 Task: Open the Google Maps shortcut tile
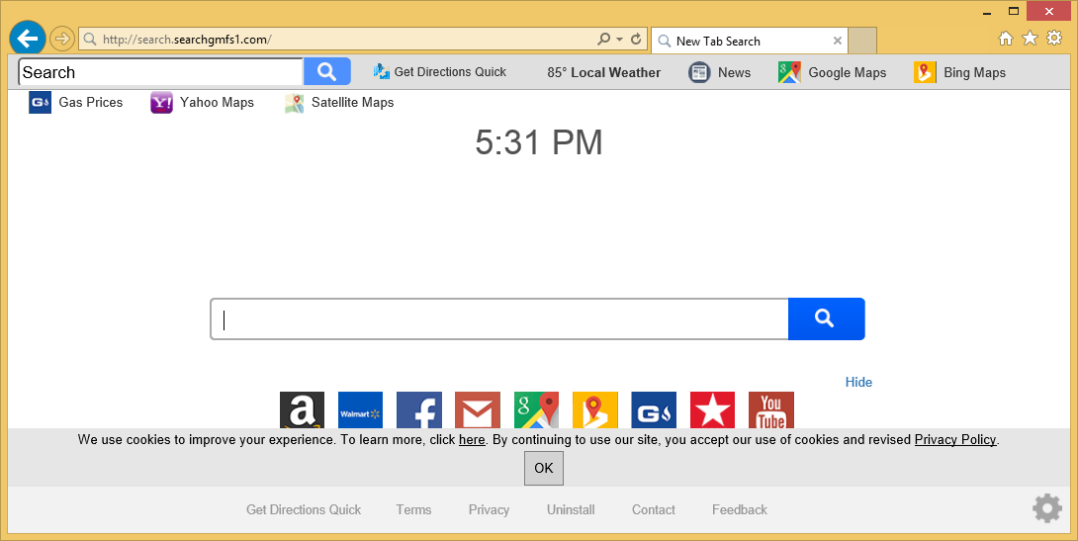coord(536,410)
